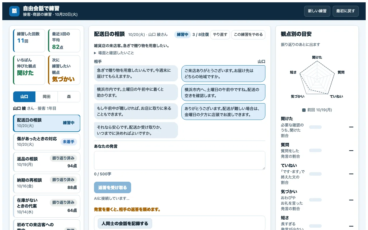Select the 山口 tab
Viewport: 368px width, 230px height.
pos(24,97)
